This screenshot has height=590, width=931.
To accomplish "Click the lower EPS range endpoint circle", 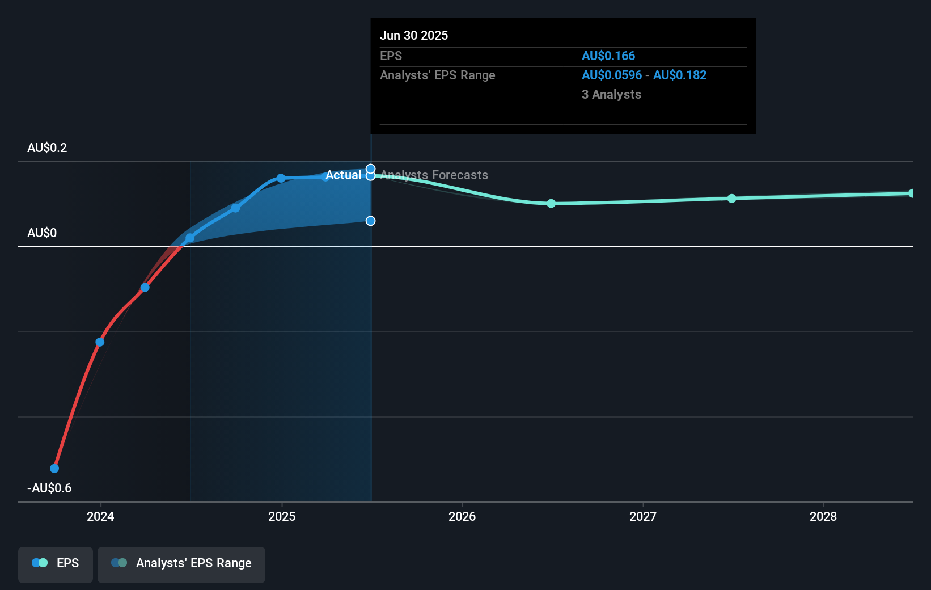I will click(370, 221).
